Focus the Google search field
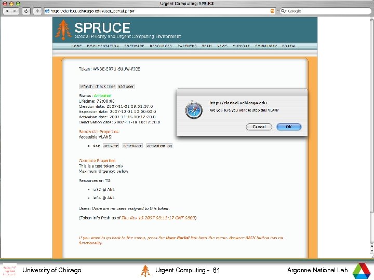The image size is (374, 280). coord(325,11)
